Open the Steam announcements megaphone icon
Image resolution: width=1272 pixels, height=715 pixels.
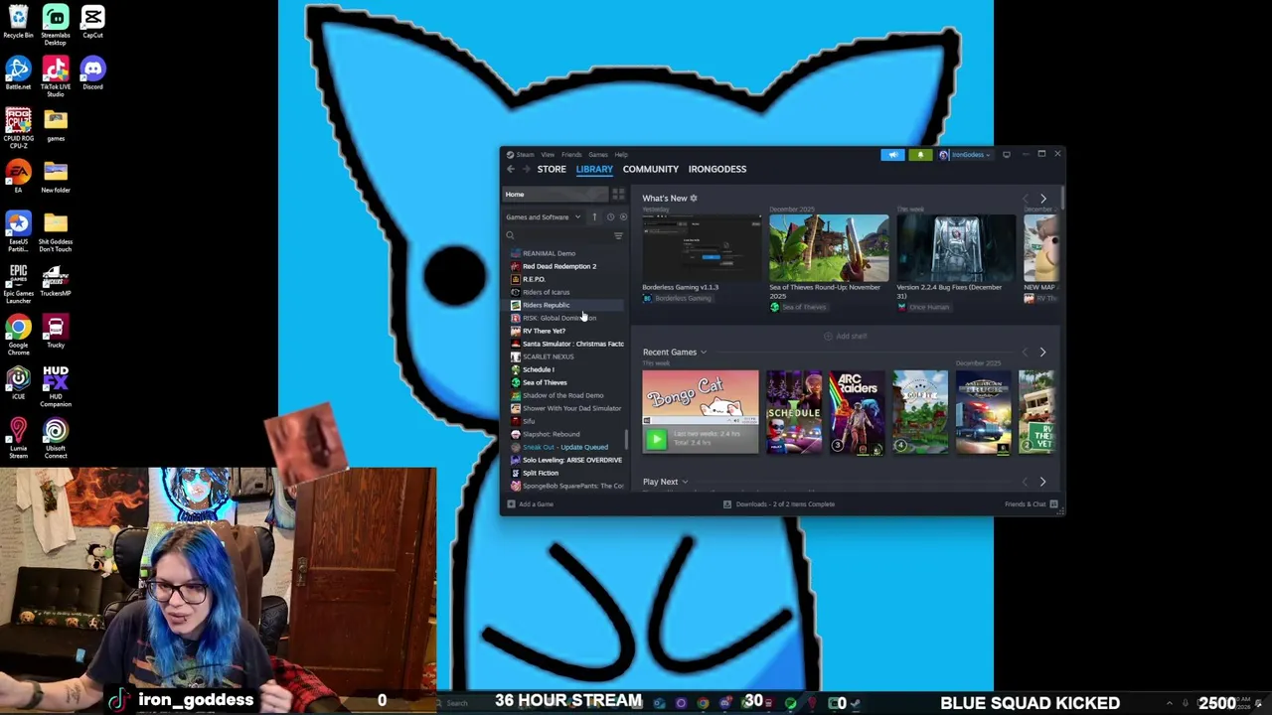coord(892,154)
